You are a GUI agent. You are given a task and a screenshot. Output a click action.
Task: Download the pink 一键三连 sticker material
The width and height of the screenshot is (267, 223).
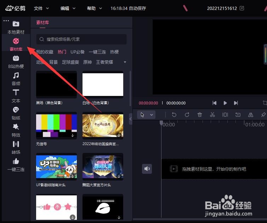coord(73,217)
